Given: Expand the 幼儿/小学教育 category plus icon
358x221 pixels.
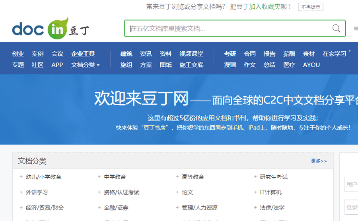Looking at the screenshot, I should 21,177.
